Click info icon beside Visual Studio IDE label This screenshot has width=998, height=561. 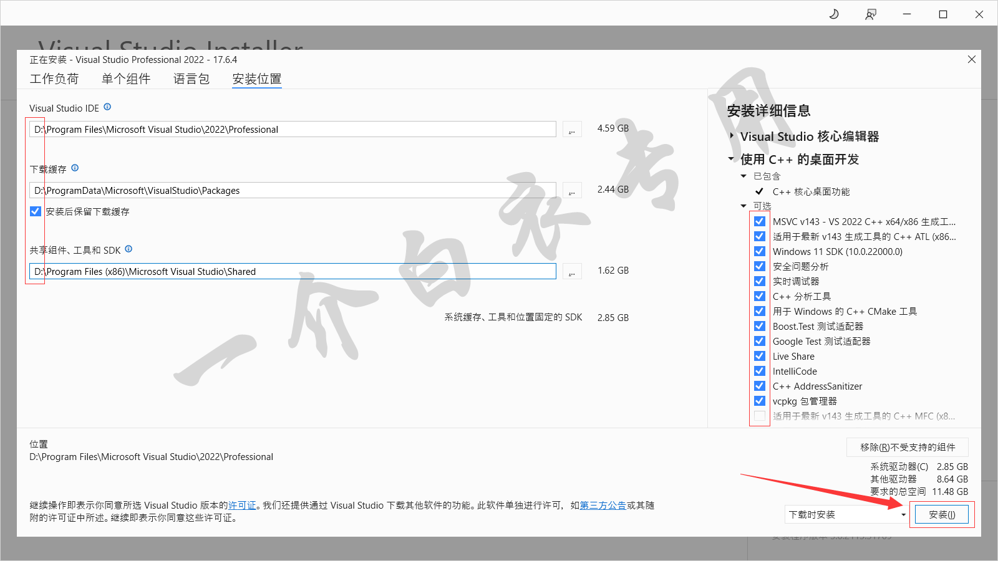pyautogui.click(x=107, y=107)
